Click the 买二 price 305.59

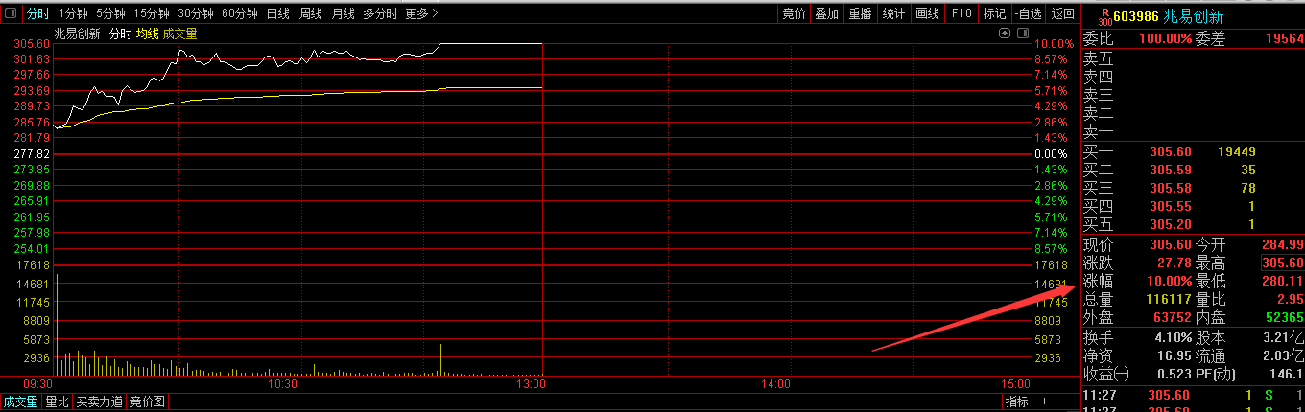[x=1170, y=170]
